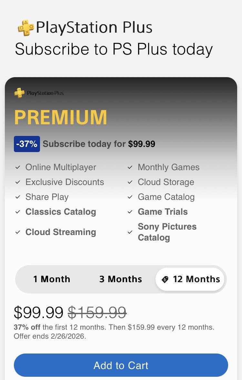The width and height of the screenshot is (242, 380).
Task: Click the Exclusive Discounts feature text
Action: click(x=65, y=182)
